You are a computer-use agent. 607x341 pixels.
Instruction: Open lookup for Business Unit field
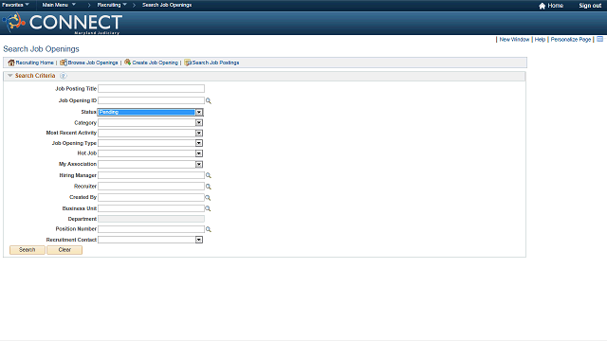[208, 208]
